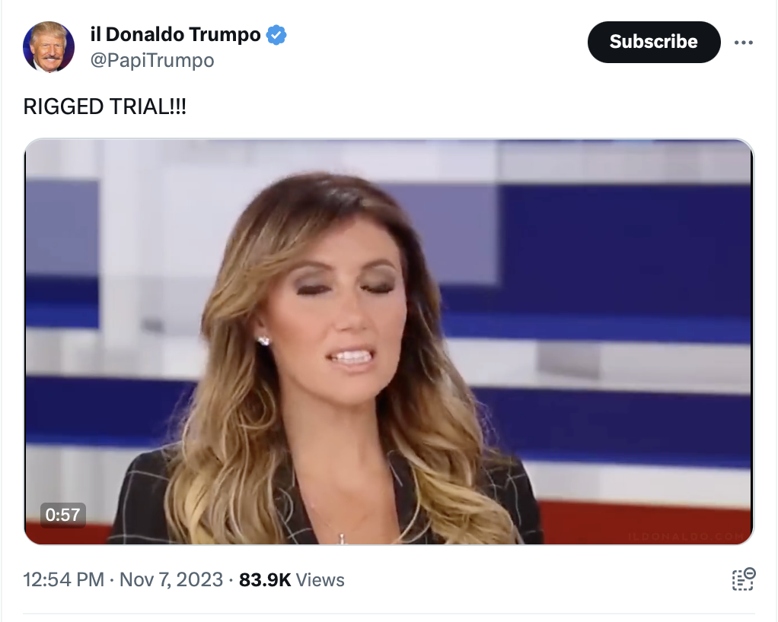Click the woman's diamond earring in the video
The height and width of the screenshot is (622, 778).
coord(263,341)
